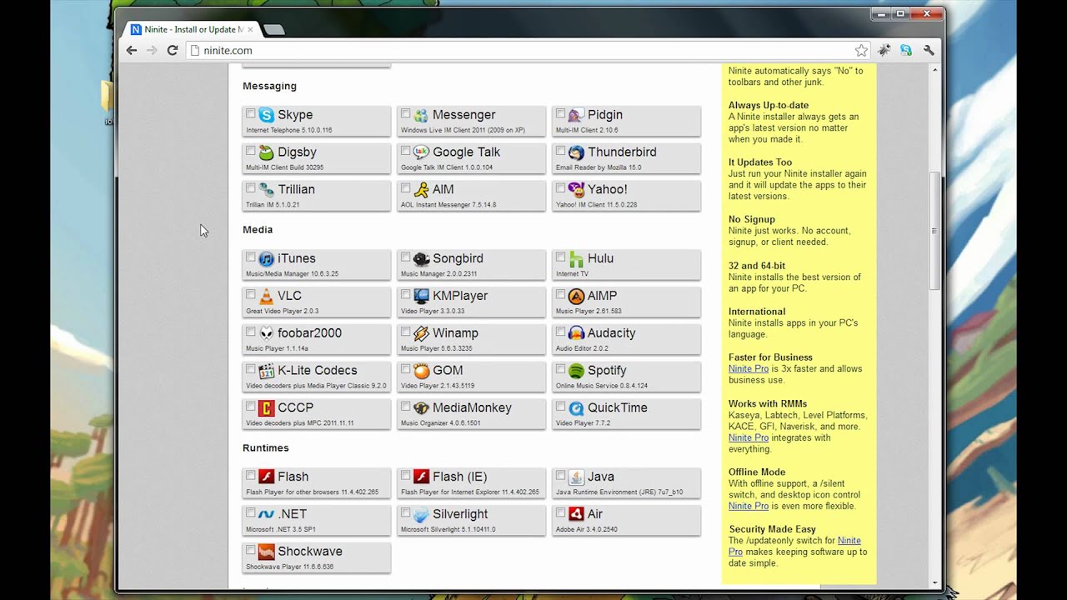Click the Digsby app icon
This screenshot has height=600, width=1067.
tap(266, 152)
